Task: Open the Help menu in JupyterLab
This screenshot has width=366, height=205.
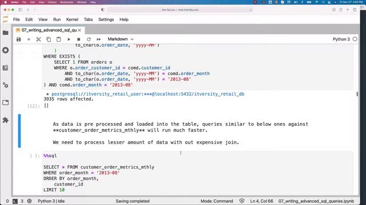Action: [x=124, y=19]
